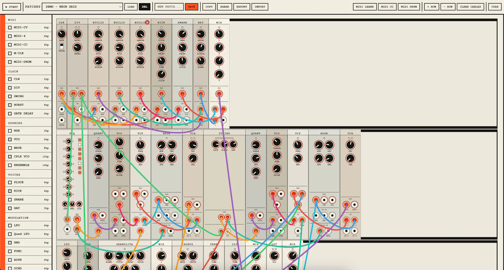Check the BURST module checkbox
Viewport: 504px width, 270px height.
(x=10, y=105)
